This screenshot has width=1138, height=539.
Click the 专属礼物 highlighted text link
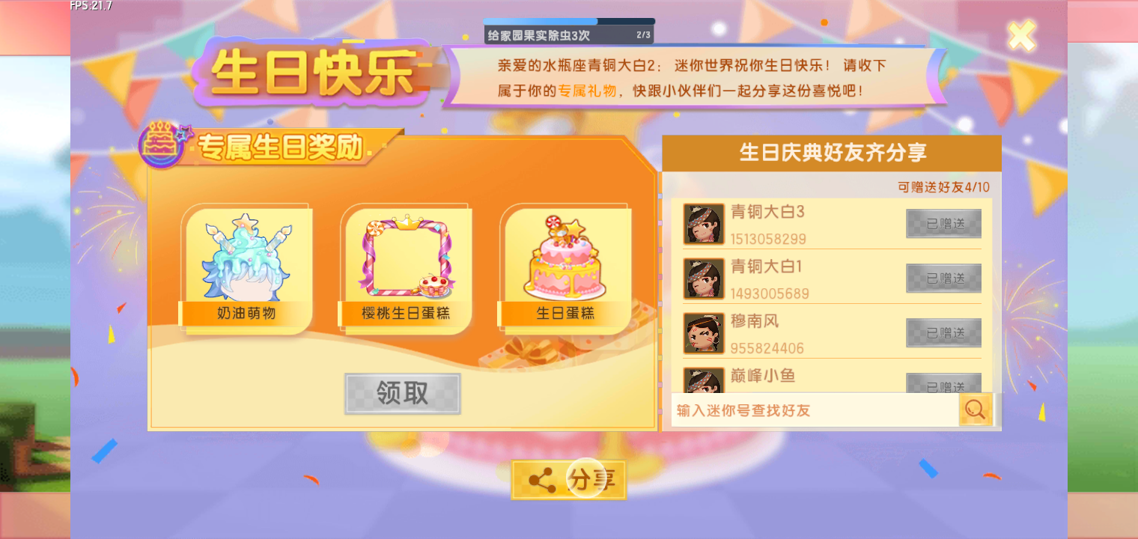[587, 91]
